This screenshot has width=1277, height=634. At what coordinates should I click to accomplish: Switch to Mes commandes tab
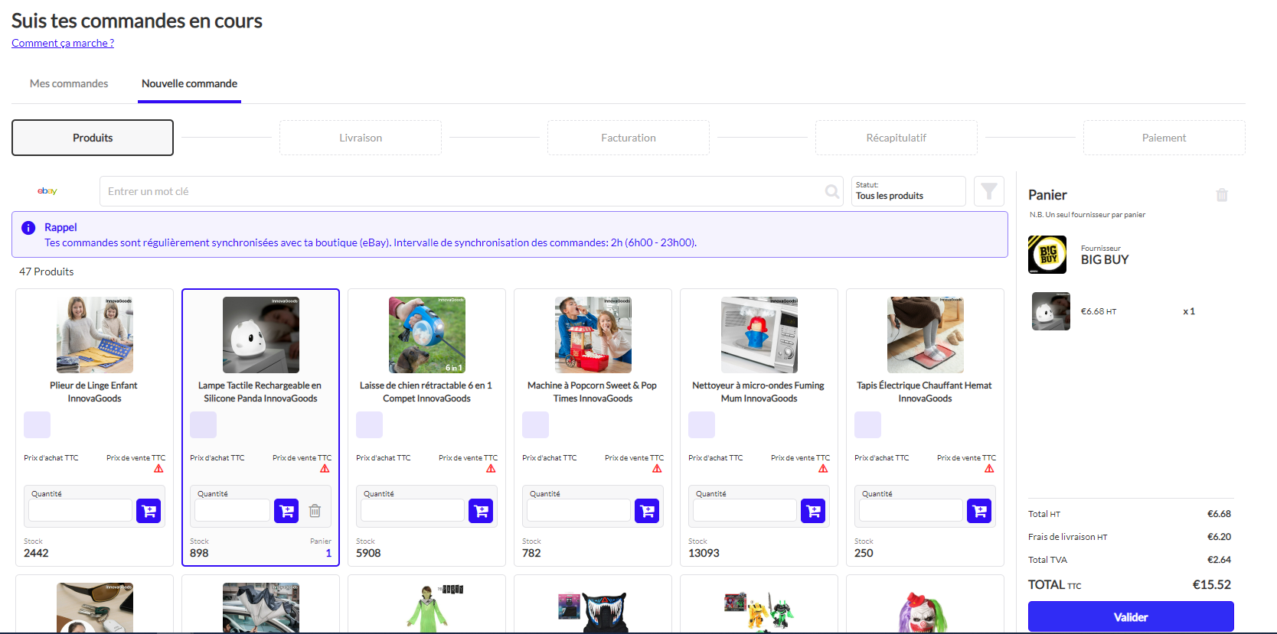(69, 83)
